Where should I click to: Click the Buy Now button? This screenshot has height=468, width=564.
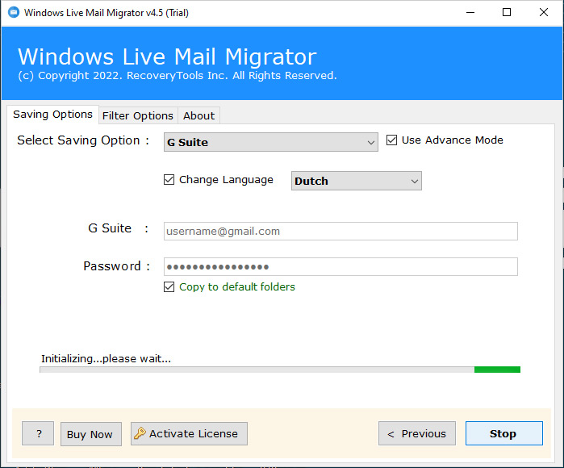[91, 434]
